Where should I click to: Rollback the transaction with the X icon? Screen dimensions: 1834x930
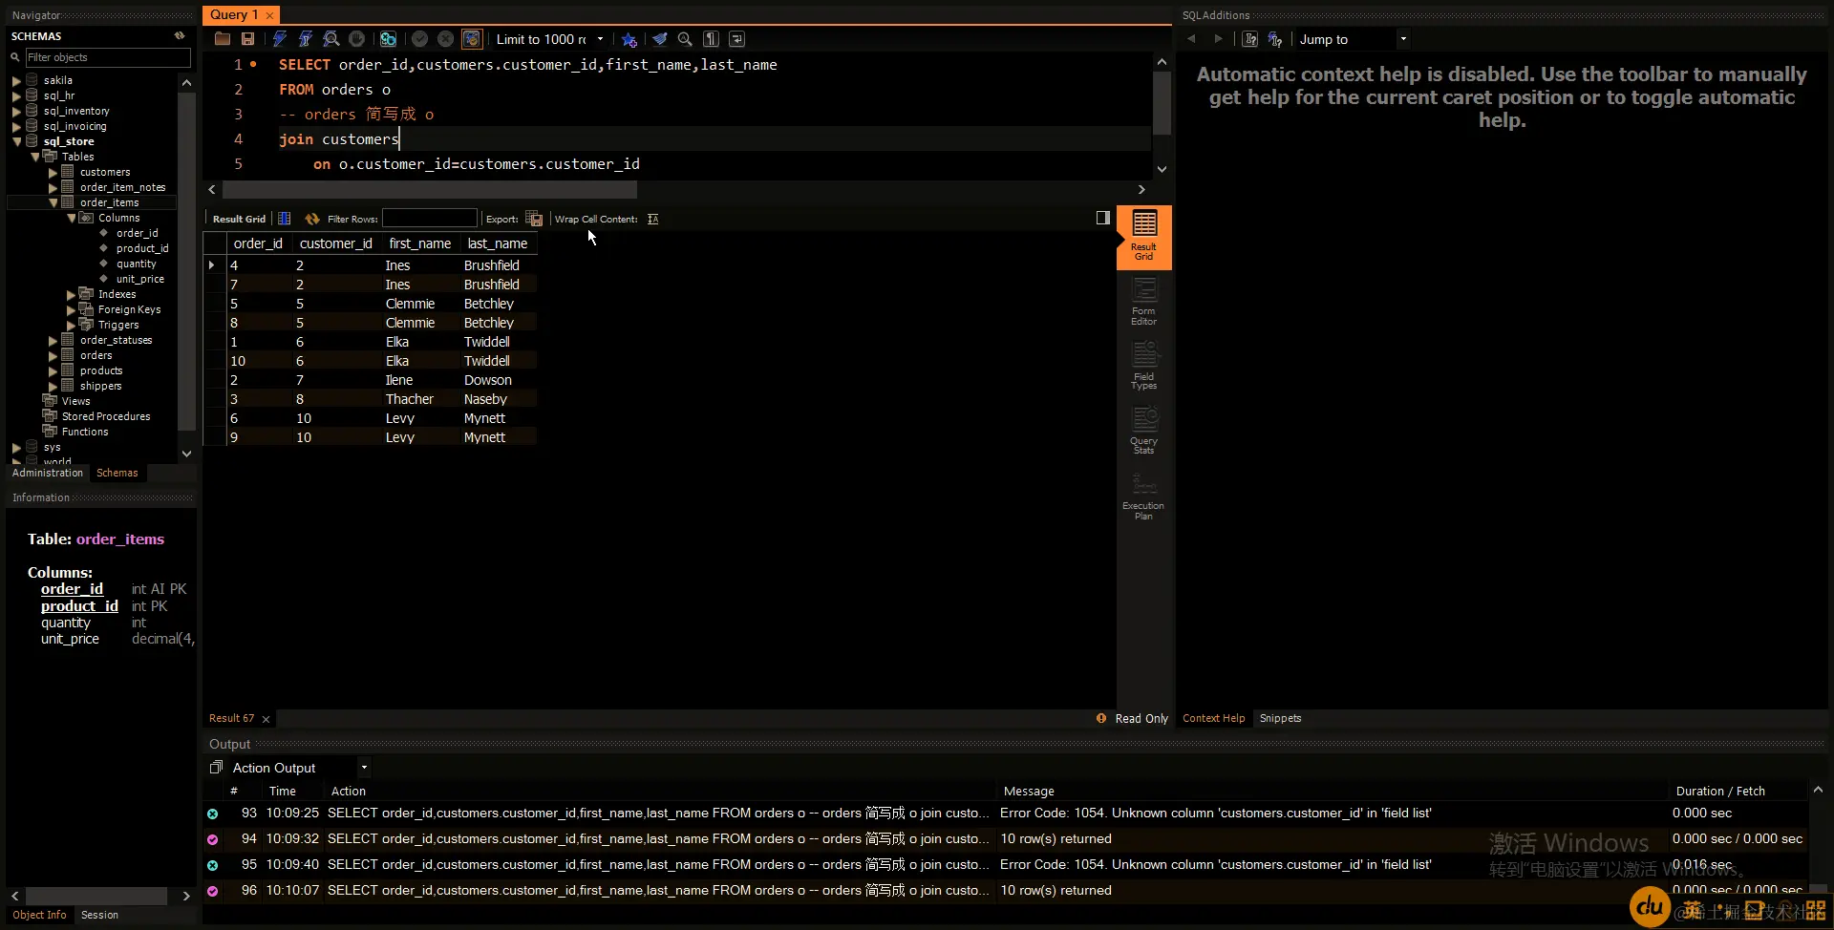tap(445, 39)
